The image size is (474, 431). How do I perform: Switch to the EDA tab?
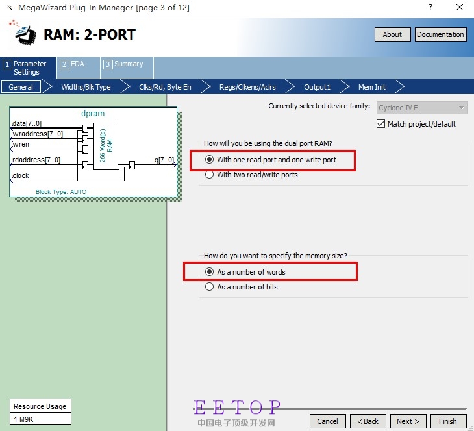(78, 68)
